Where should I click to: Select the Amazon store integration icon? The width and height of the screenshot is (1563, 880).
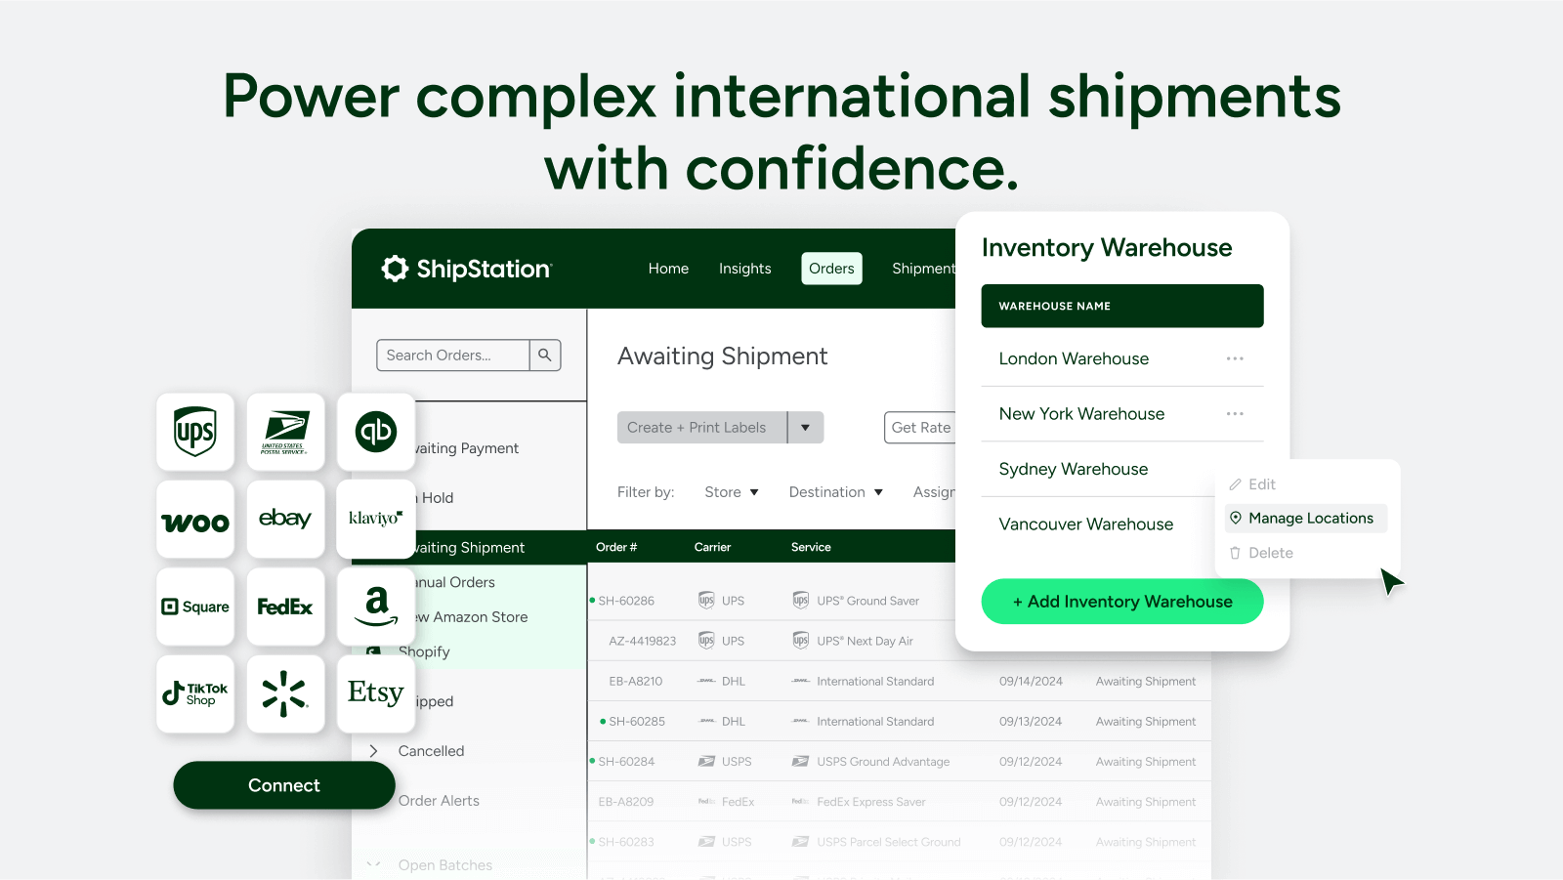[376, 607]
